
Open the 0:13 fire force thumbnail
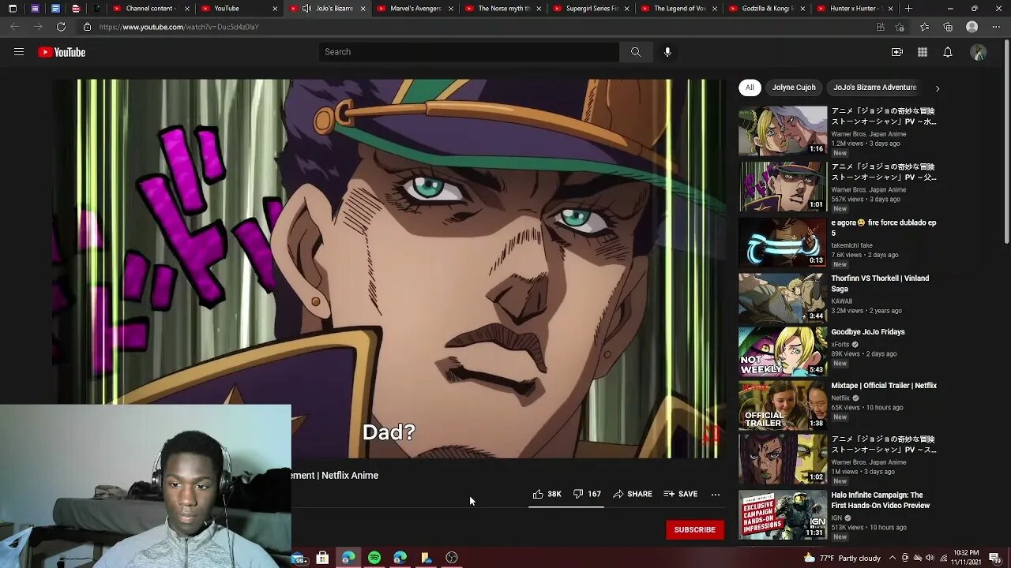pos(783,242)
